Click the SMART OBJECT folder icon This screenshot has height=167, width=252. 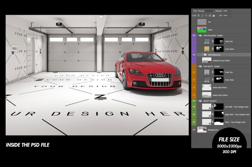click(x=200, y=101)
